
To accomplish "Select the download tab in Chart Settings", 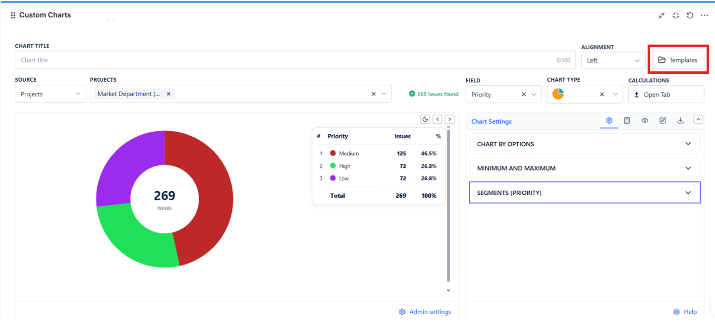I will point(680,120).
